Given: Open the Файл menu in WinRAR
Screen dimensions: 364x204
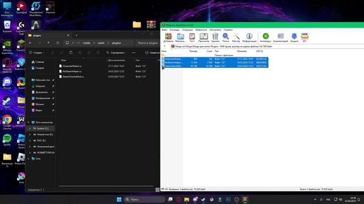Looking at the screenshot, I should pos(164,30).
